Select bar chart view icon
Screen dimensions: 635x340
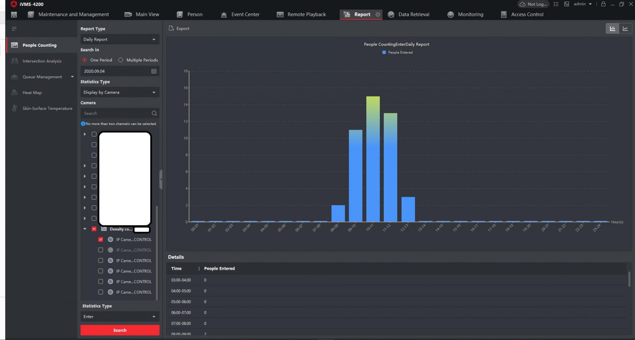(x=612, y=29)
